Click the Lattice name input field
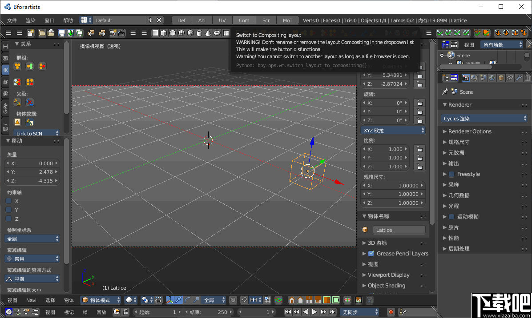The image size is (532, 318). tap(399, 230)
